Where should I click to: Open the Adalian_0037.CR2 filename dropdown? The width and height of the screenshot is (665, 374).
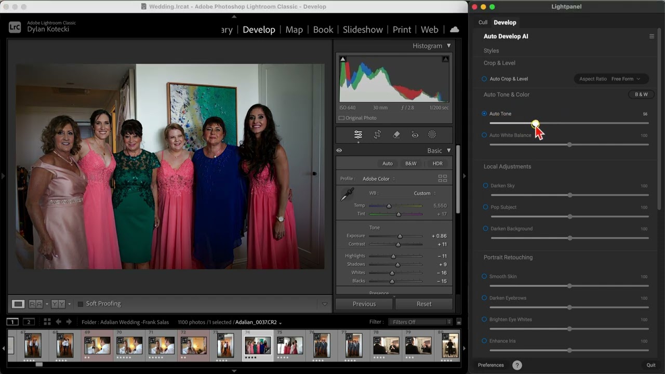click(x=258, y=322)
